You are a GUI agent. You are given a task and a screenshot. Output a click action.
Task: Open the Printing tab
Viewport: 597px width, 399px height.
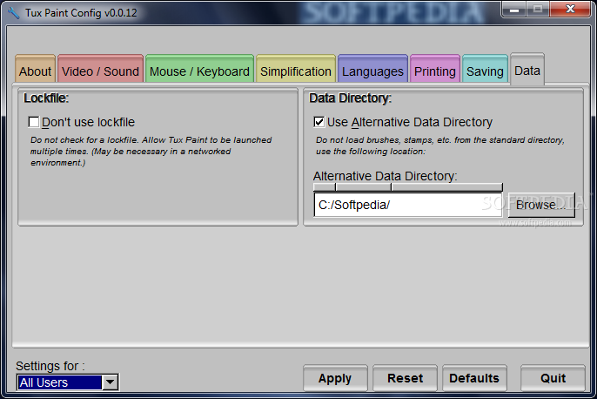435,69
